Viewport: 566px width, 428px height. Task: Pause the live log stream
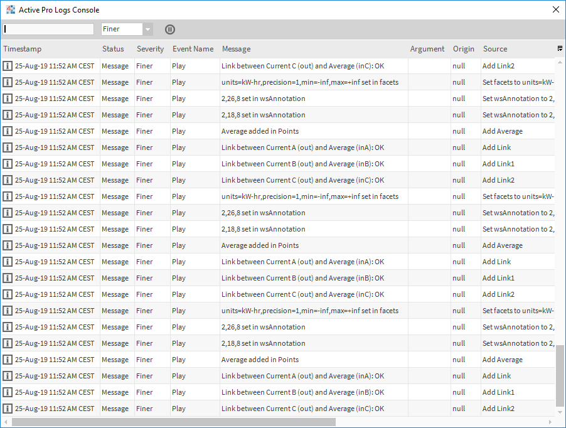(170, 29)
